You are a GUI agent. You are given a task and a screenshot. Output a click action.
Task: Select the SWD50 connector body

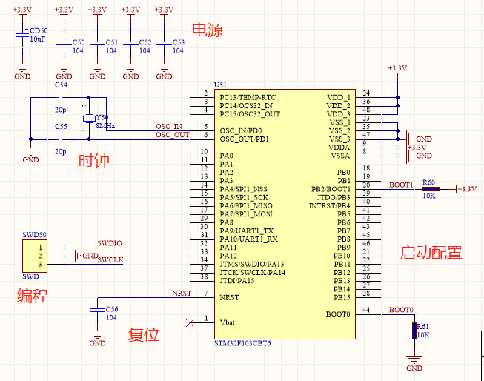[x=35, y=256]
